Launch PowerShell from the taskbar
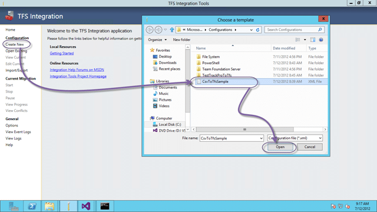The height and width of the screenshot is (212, 377). point(32,206)
